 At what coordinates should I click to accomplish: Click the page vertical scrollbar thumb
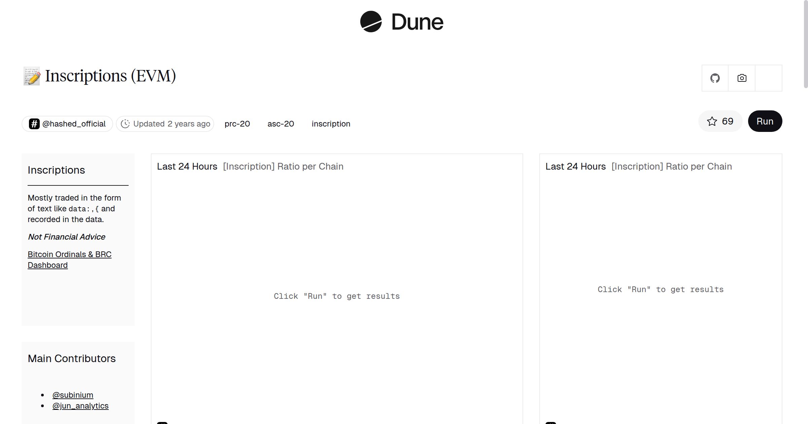tap(805, 44)
